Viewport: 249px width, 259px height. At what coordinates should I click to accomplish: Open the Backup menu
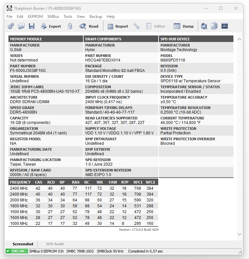coord(96,17)
